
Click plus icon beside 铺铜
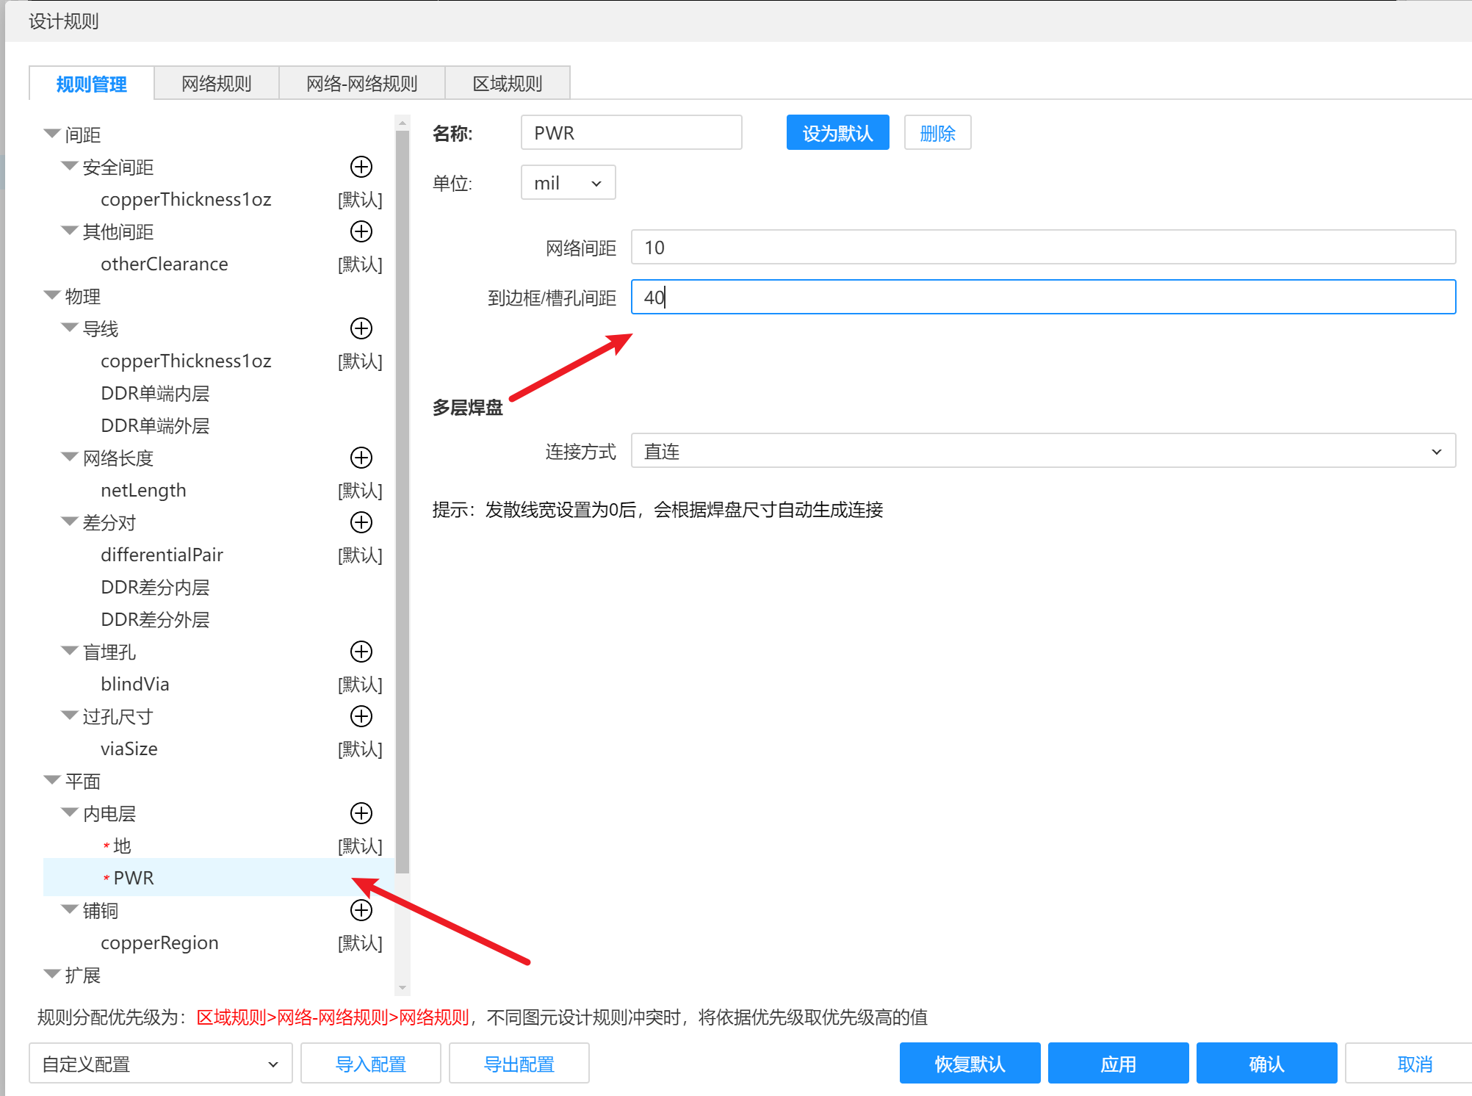(x=361, y=910)
